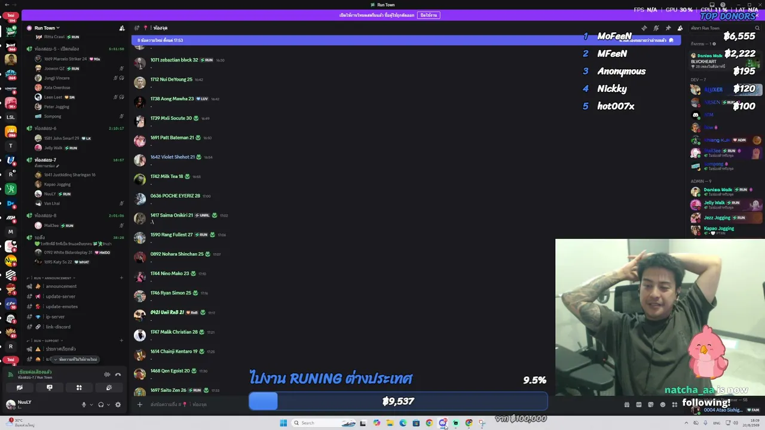This screenshot has height=430, width=765.
Task: Click the invite people icon beside Run Town
Action: coord(122,28)
